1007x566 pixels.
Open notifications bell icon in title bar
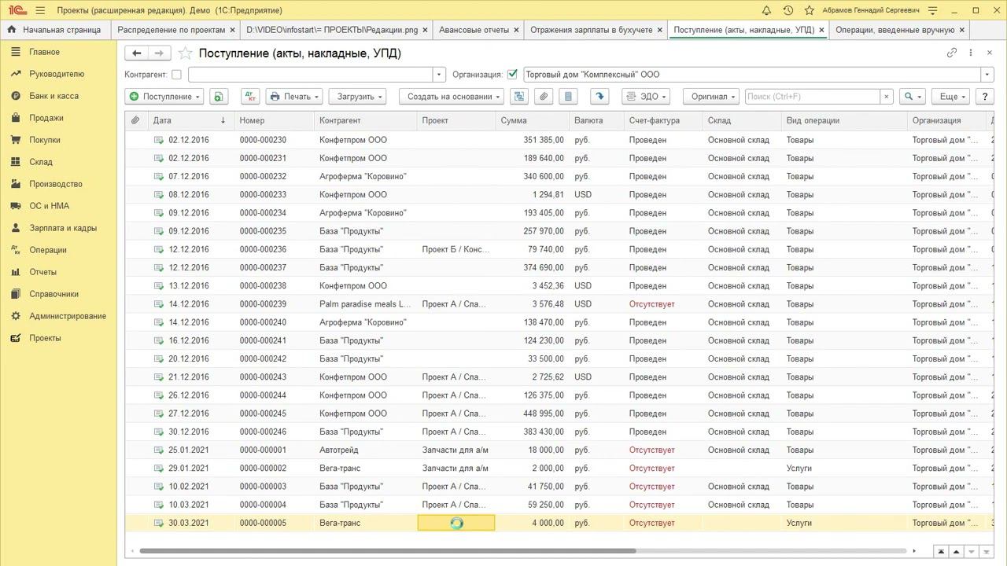tap(766, 10)
